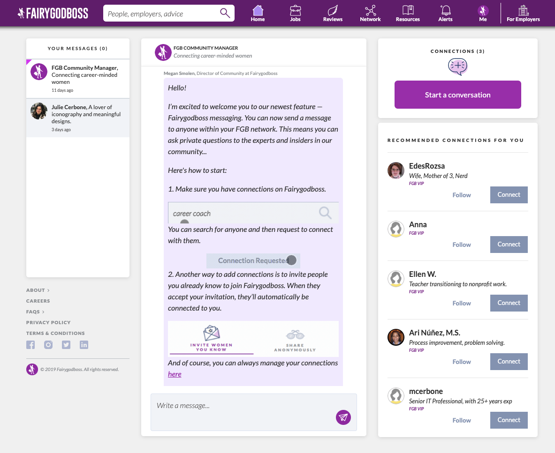Open the Reviews page
This screenshot has height=453, width=555.
[x=333, y=14]
